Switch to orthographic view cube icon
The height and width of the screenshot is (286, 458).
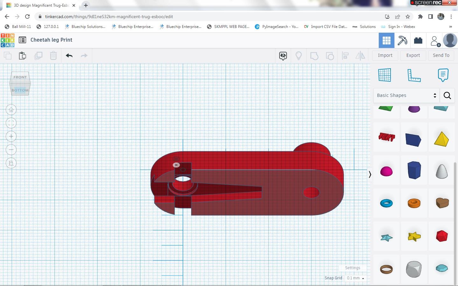(11, 163)
